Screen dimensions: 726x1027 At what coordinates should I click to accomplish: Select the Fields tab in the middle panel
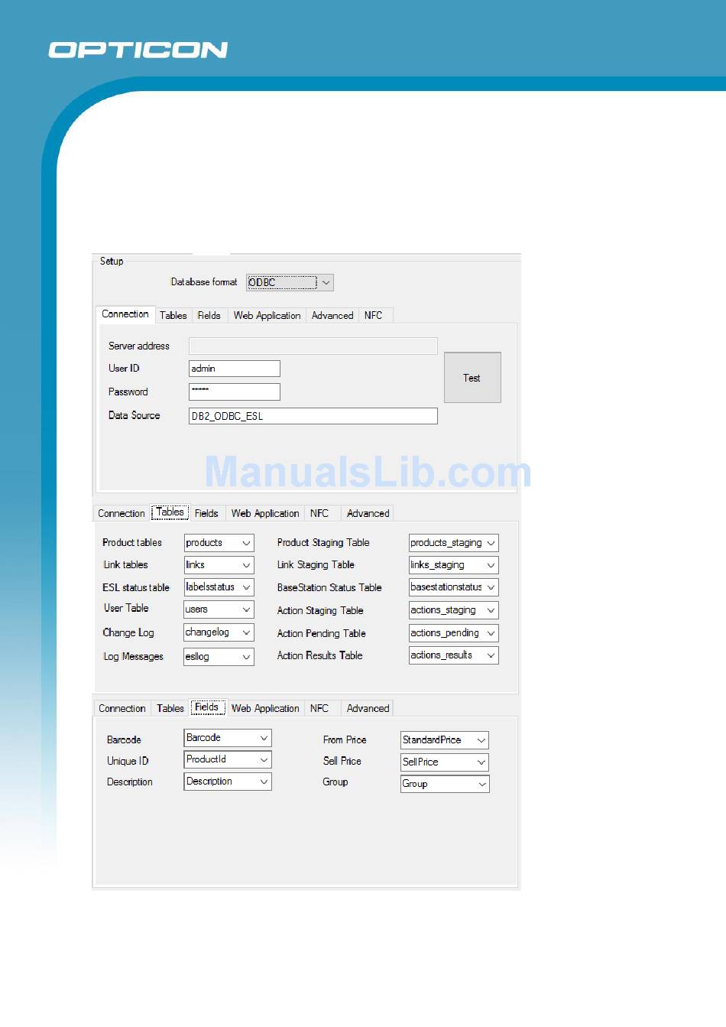pos(206,513)
